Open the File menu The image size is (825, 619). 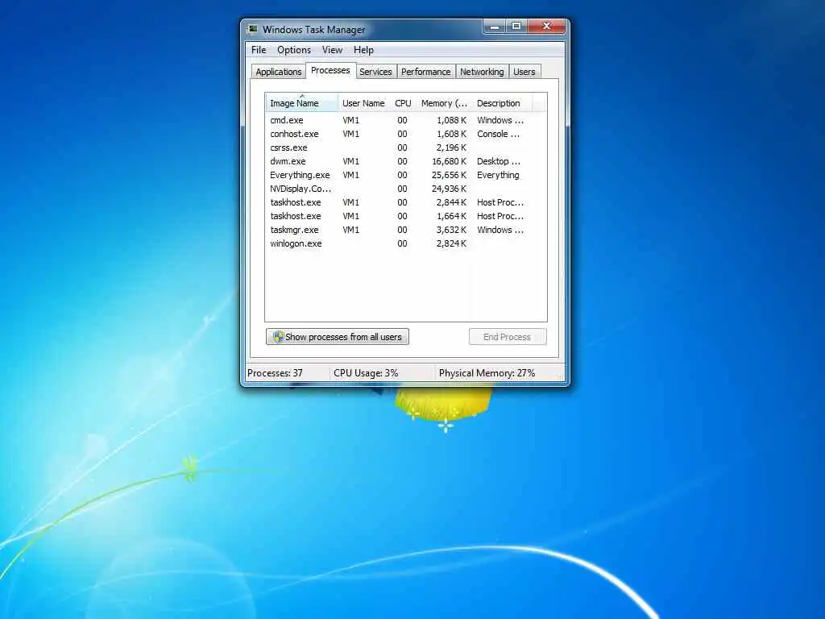[259, 50]
